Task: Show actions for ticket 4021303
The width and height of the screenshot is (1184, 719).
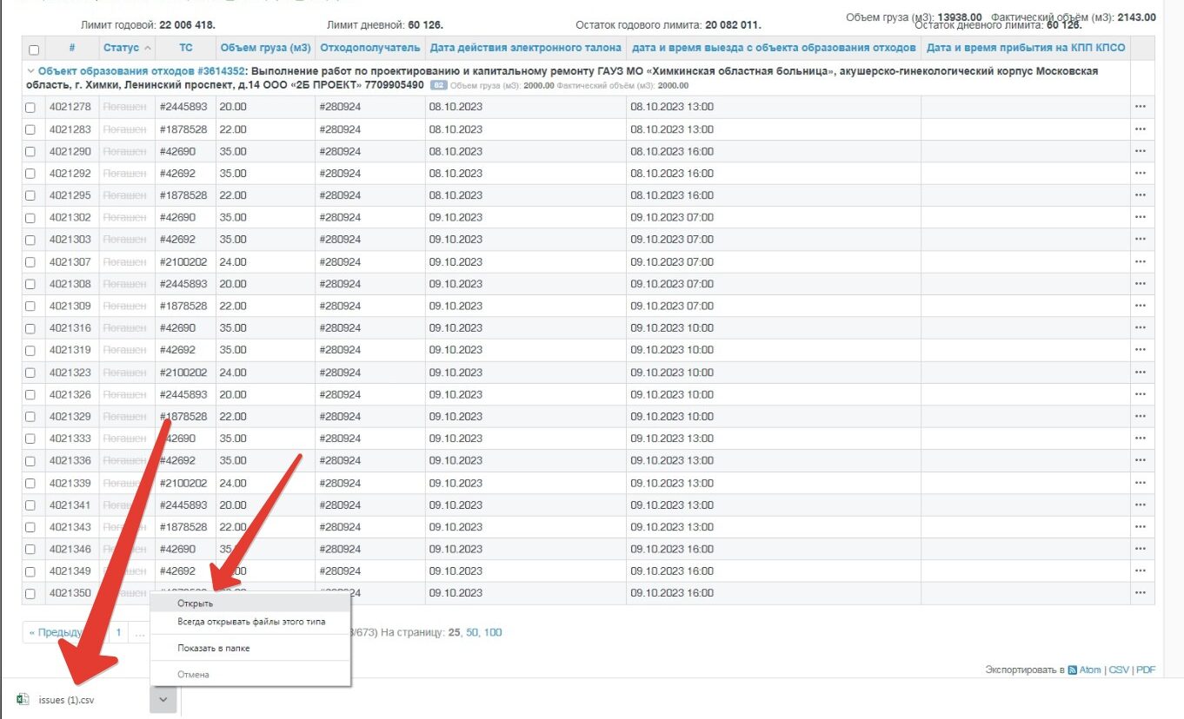Action: click(1141, 240)
